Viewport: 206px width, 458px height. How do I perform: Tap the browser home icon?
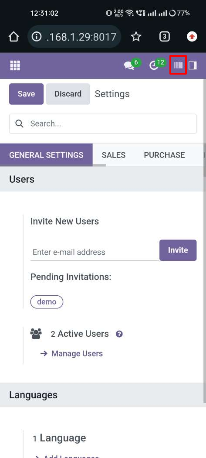click(x=14, y=37)
